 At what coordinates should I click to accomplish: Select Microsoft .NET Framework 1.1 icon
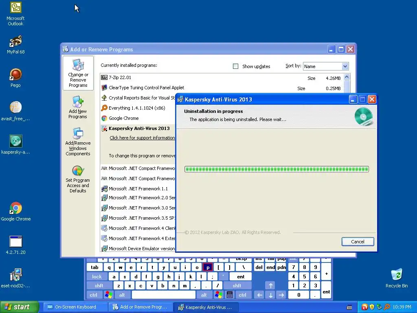coord(104,189)
